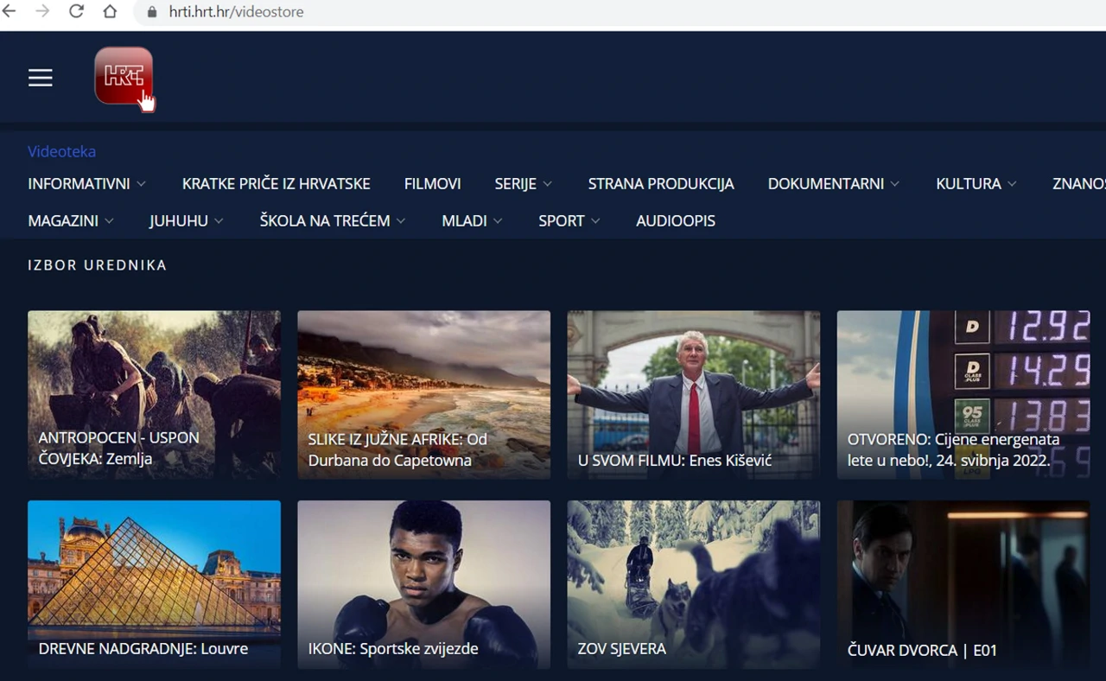Play U SVOM FILMU: Enes Kišević
1106x681 pixels.
pos(693,394)
